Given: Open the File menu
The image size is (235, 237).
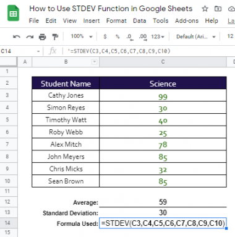Looking at the screenshot, I should (x=34, y=21).
